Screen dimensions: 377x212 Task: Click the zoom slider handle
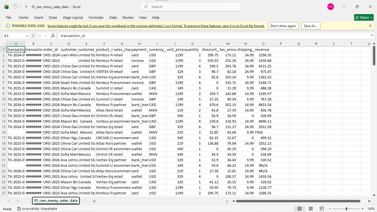pyautogui.click(x=346, y=209)
